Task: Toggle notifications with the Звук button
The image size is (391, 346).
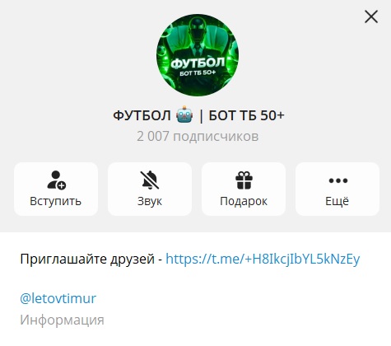Action: [150, 189]
